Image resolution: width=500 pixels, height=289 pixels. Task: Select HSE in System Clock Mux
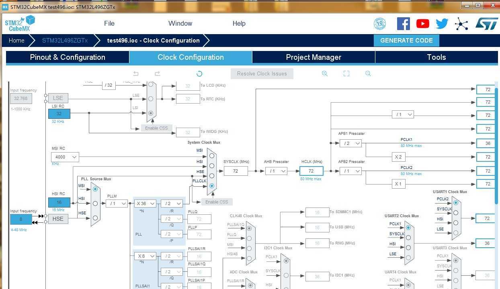211,176
